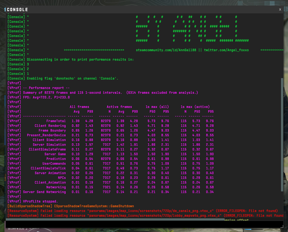The image size is (288, 232).
Task: Click the console command input field
Action: 144,224
